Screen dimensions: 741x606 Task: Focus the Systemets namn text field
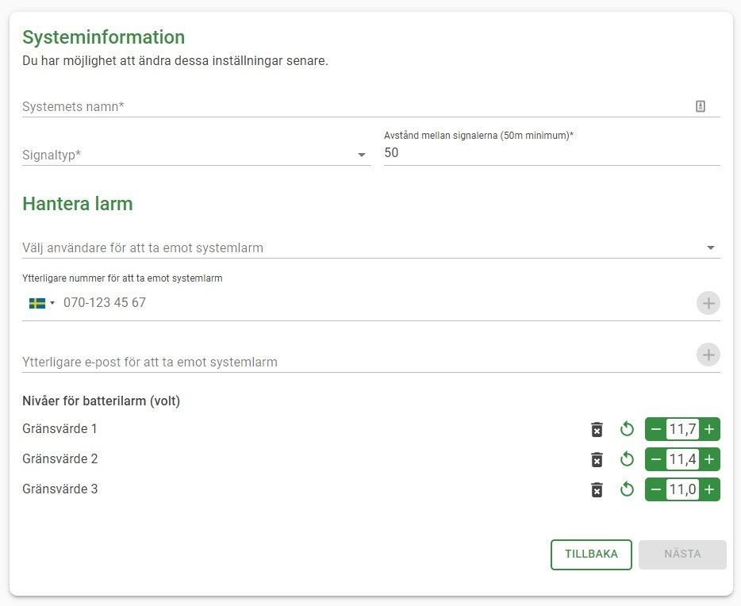[x=349, y=106]
